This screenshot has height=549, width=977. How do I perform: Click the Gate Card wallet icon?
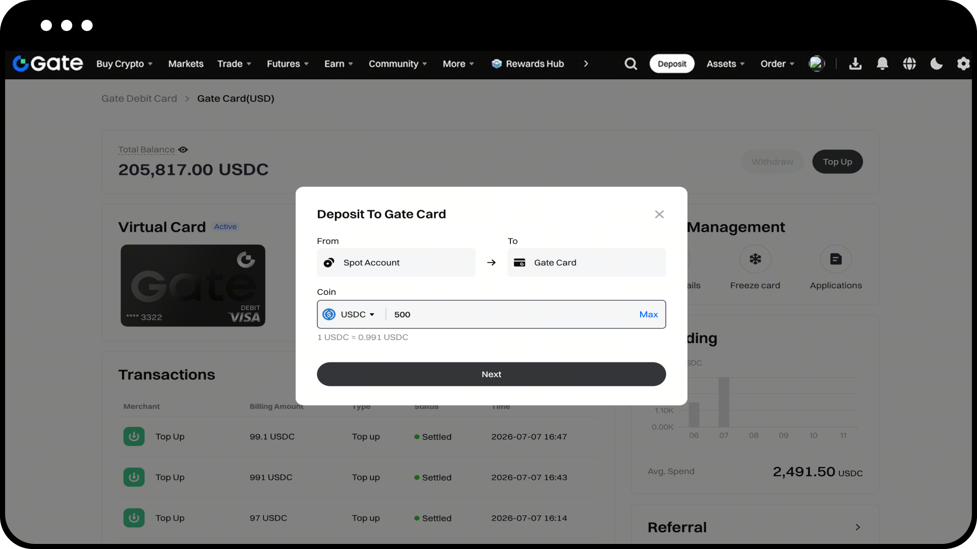click(520, 262)
